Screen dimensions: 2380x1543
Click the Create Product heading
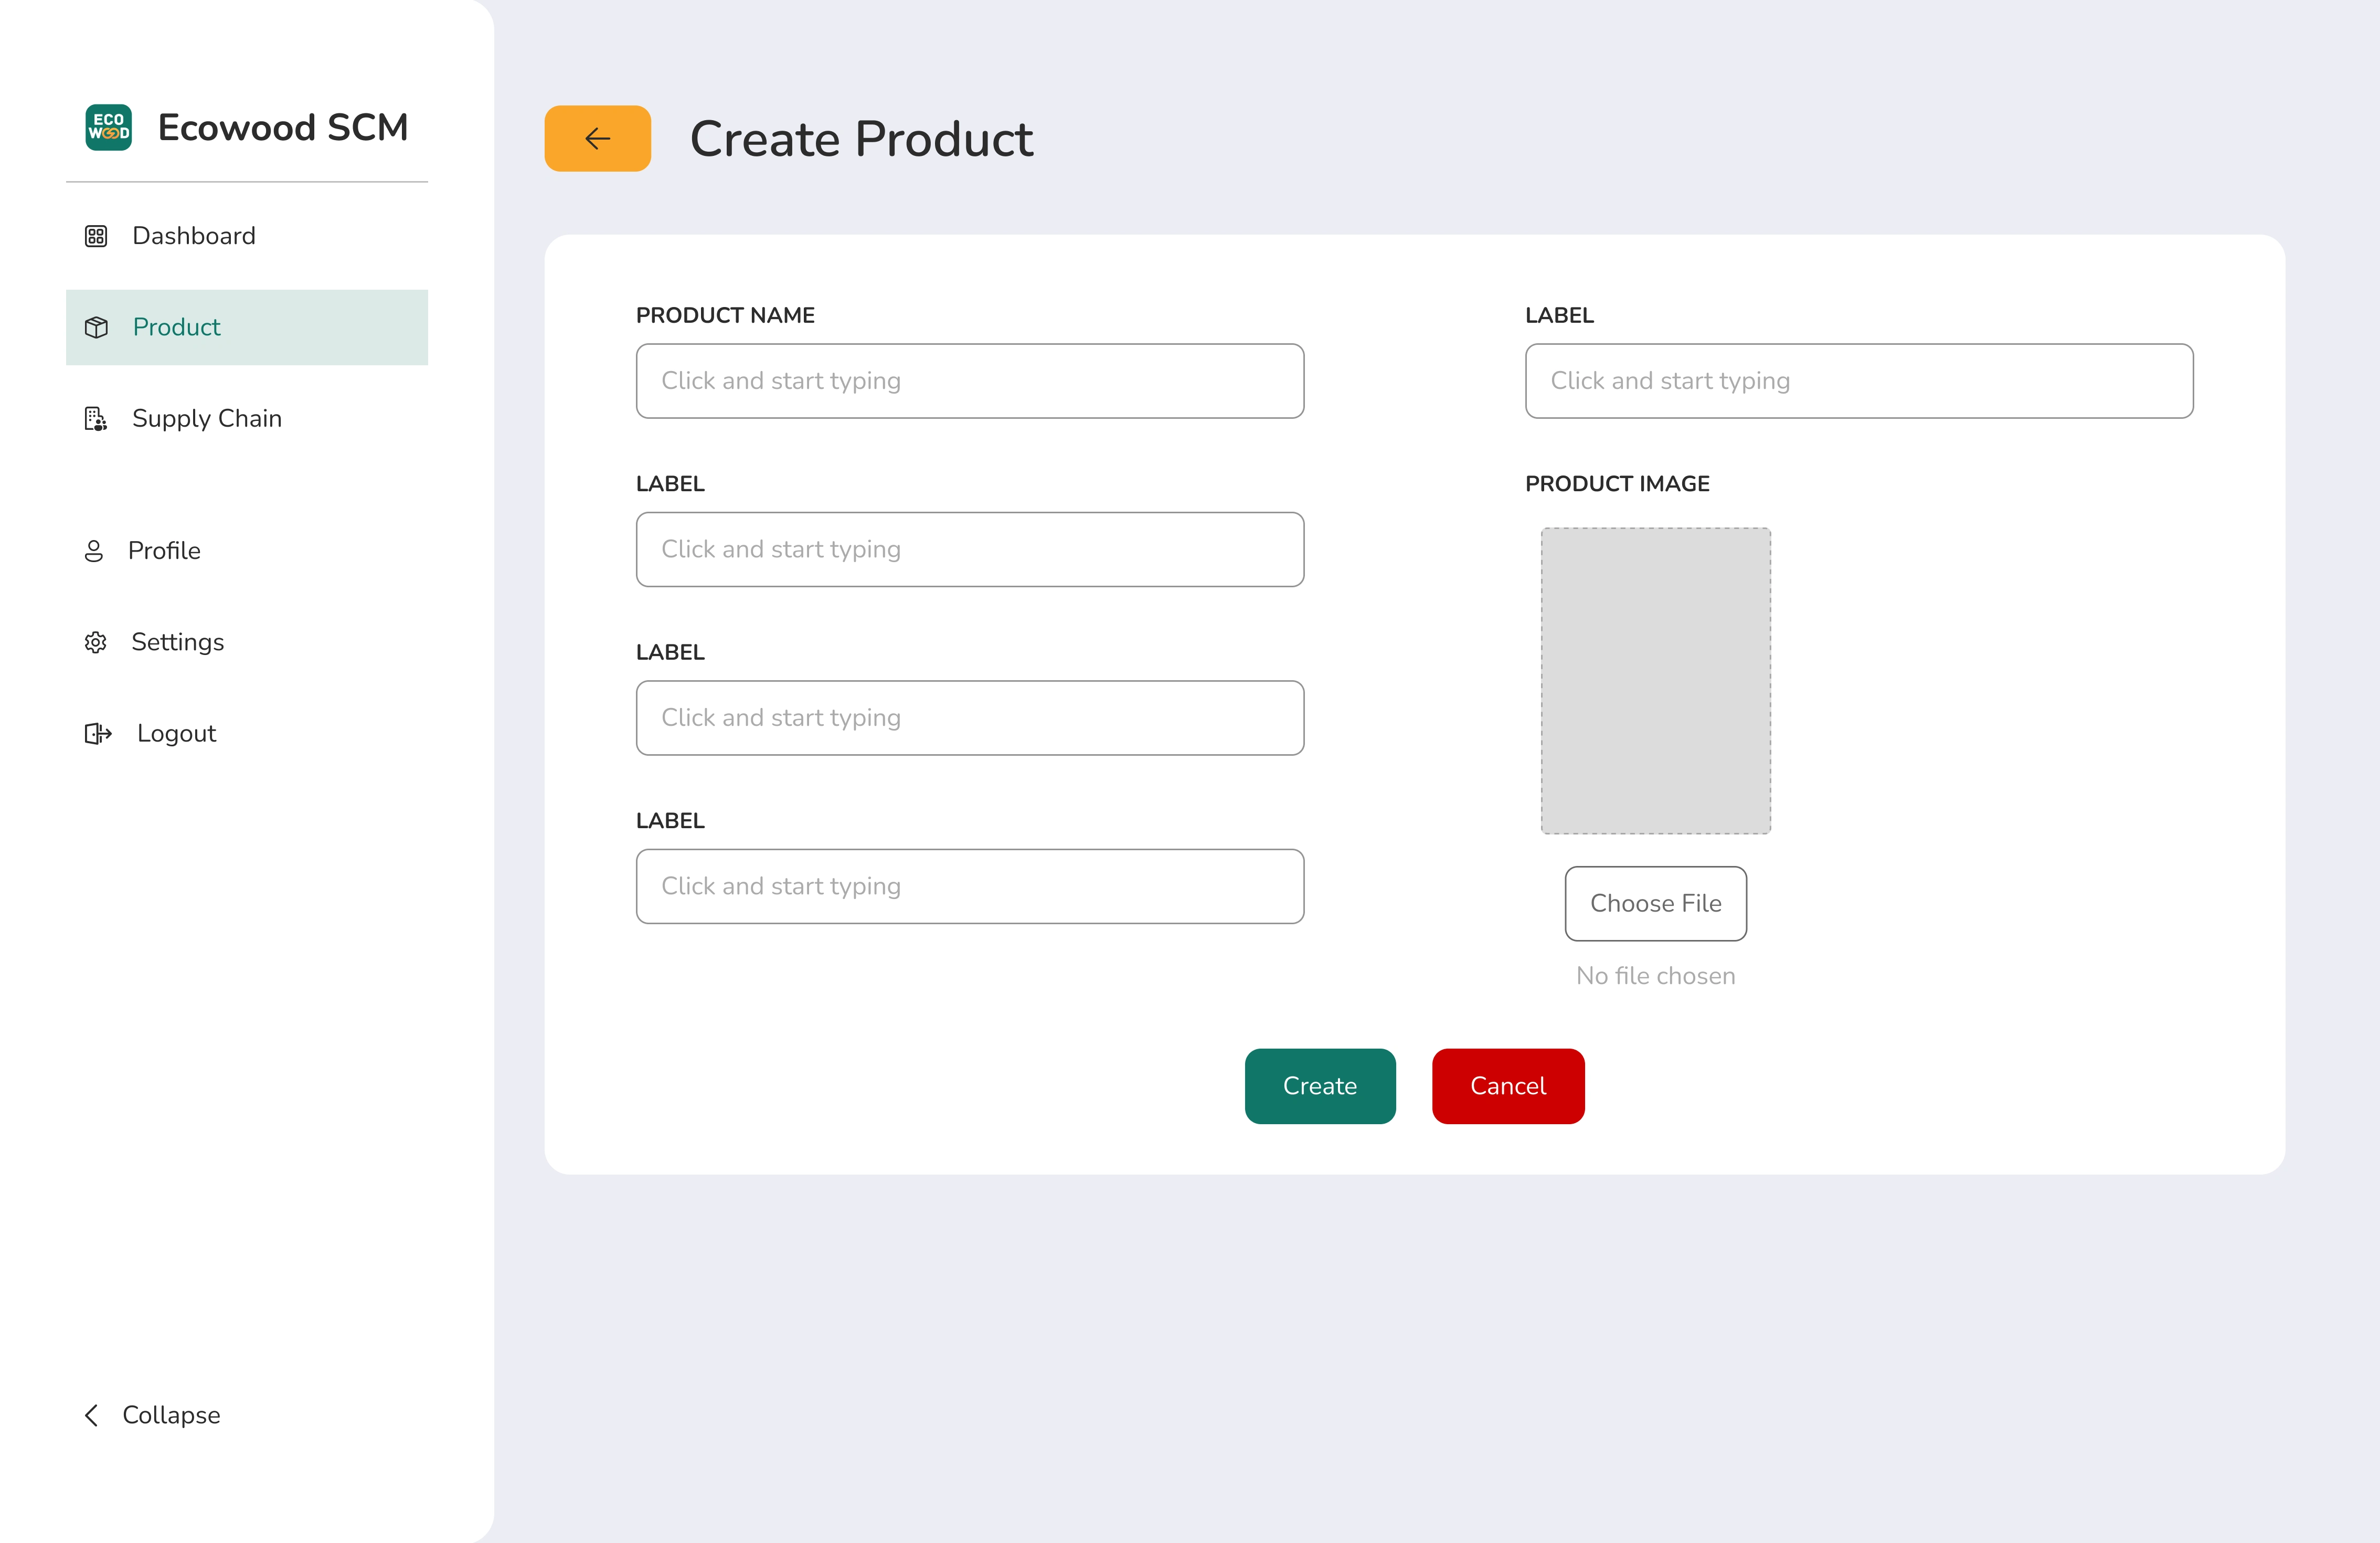(861, 139)
